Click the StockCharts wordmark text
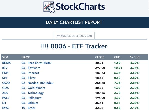149x110 pixels. [x=80, y=6]
